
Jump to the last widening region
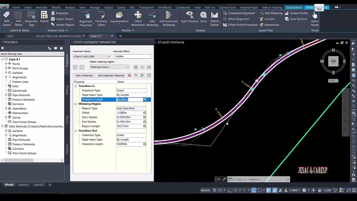(x=149, y=67)
